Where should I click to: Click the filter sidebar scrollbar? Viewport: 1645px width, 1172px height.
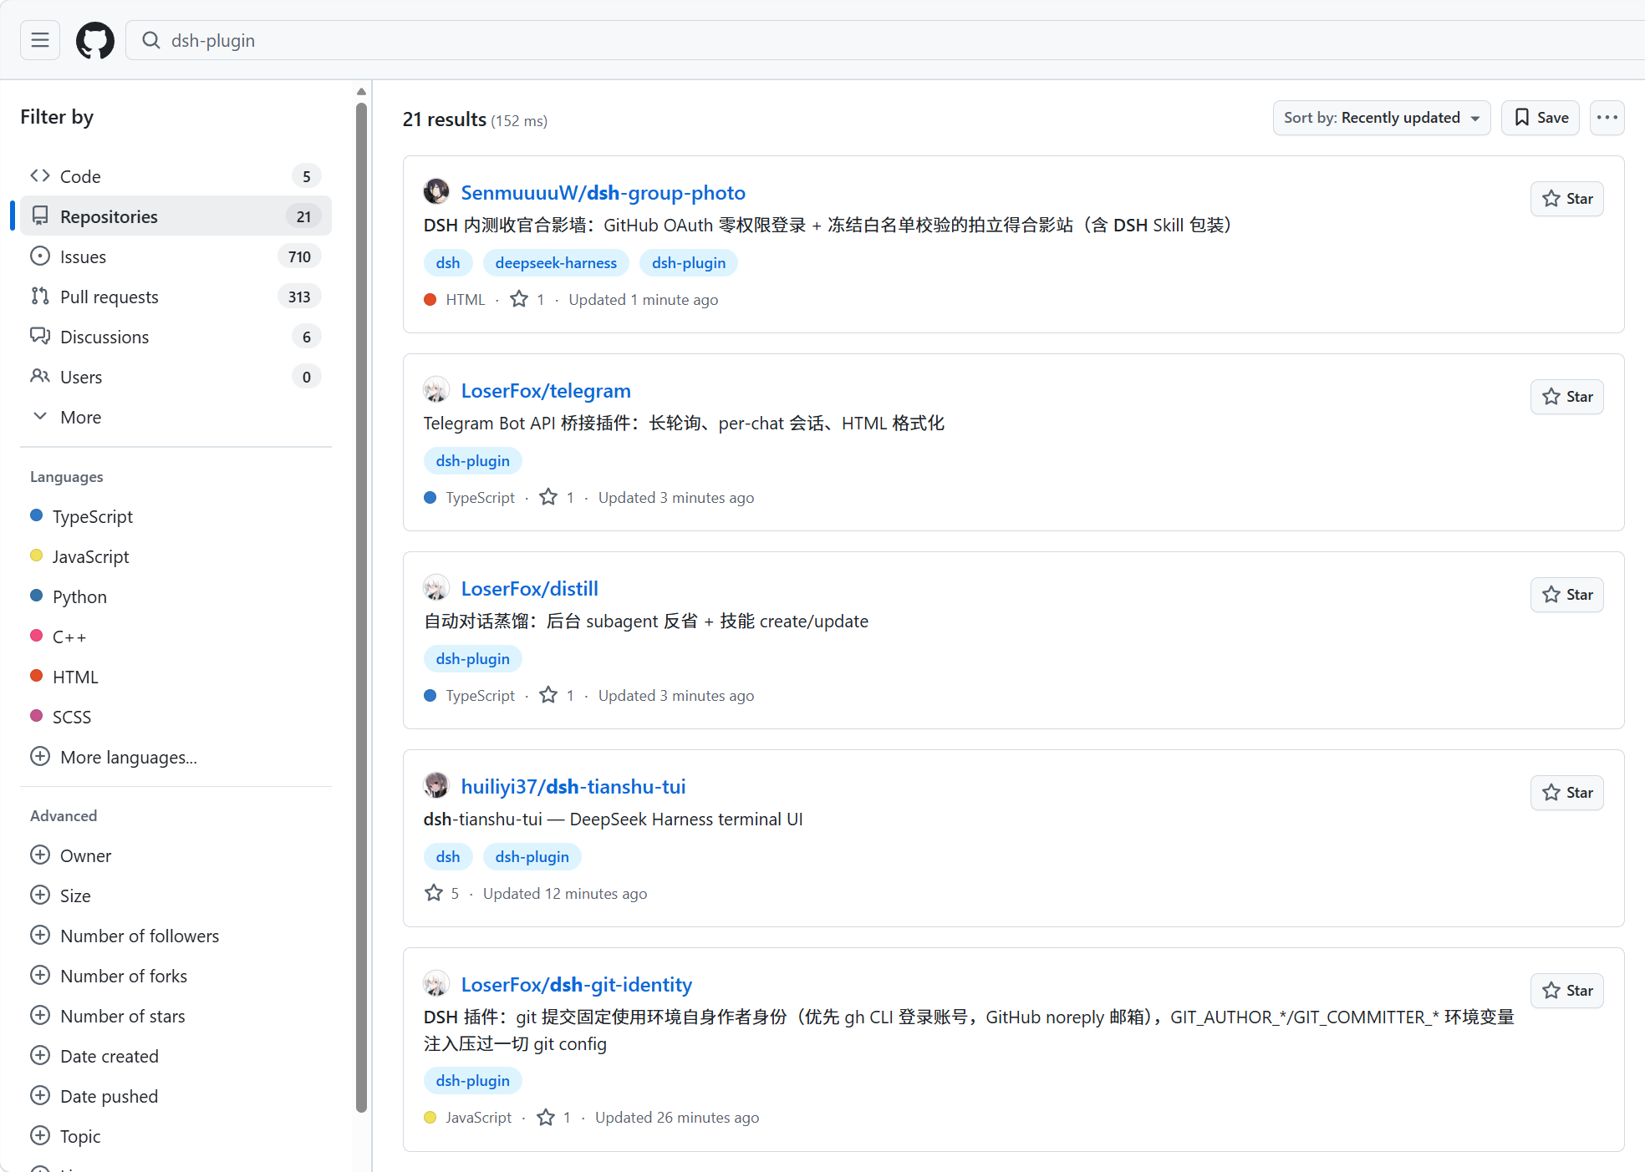point(361,608)
